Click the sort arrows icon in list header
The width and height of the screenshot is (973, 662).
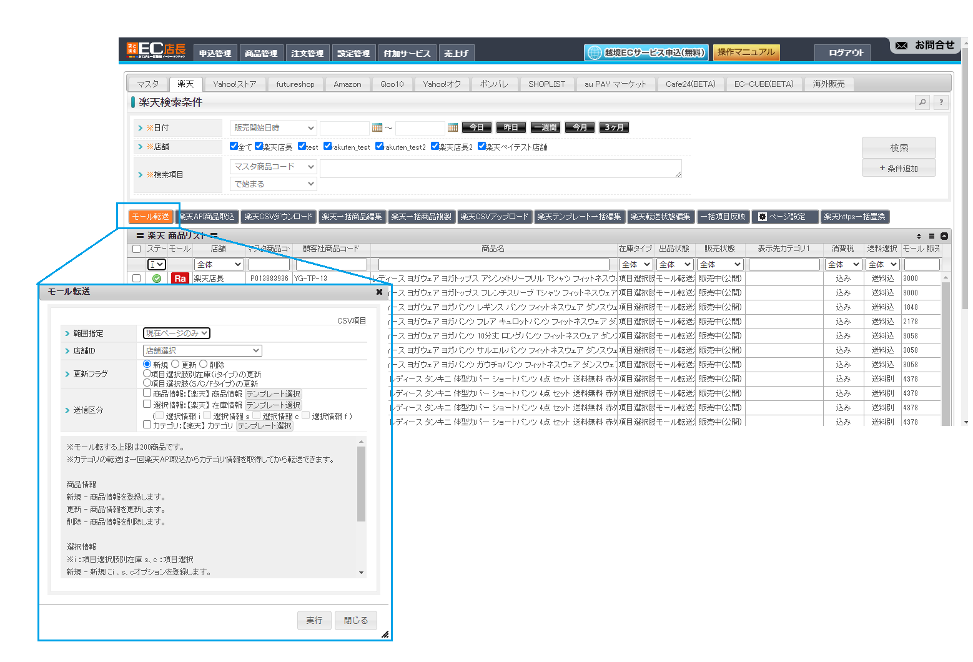[919, 236]
